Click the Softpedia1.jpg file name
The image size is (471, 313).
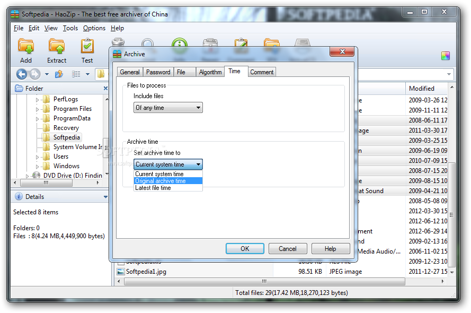pos(146,272)
